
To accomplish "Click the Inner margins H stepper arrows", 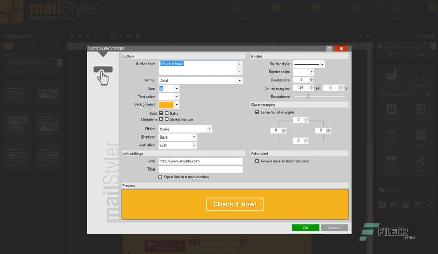I will pyautogui.click(x=312, y=88).
